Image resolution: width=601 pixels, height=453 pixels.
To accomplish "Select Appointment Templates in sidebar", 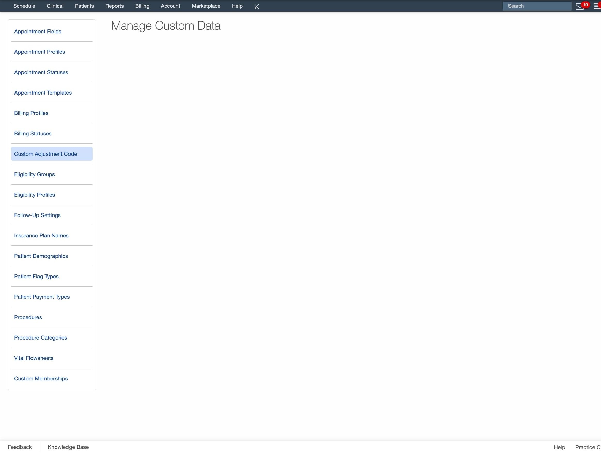I will (52, 93).
